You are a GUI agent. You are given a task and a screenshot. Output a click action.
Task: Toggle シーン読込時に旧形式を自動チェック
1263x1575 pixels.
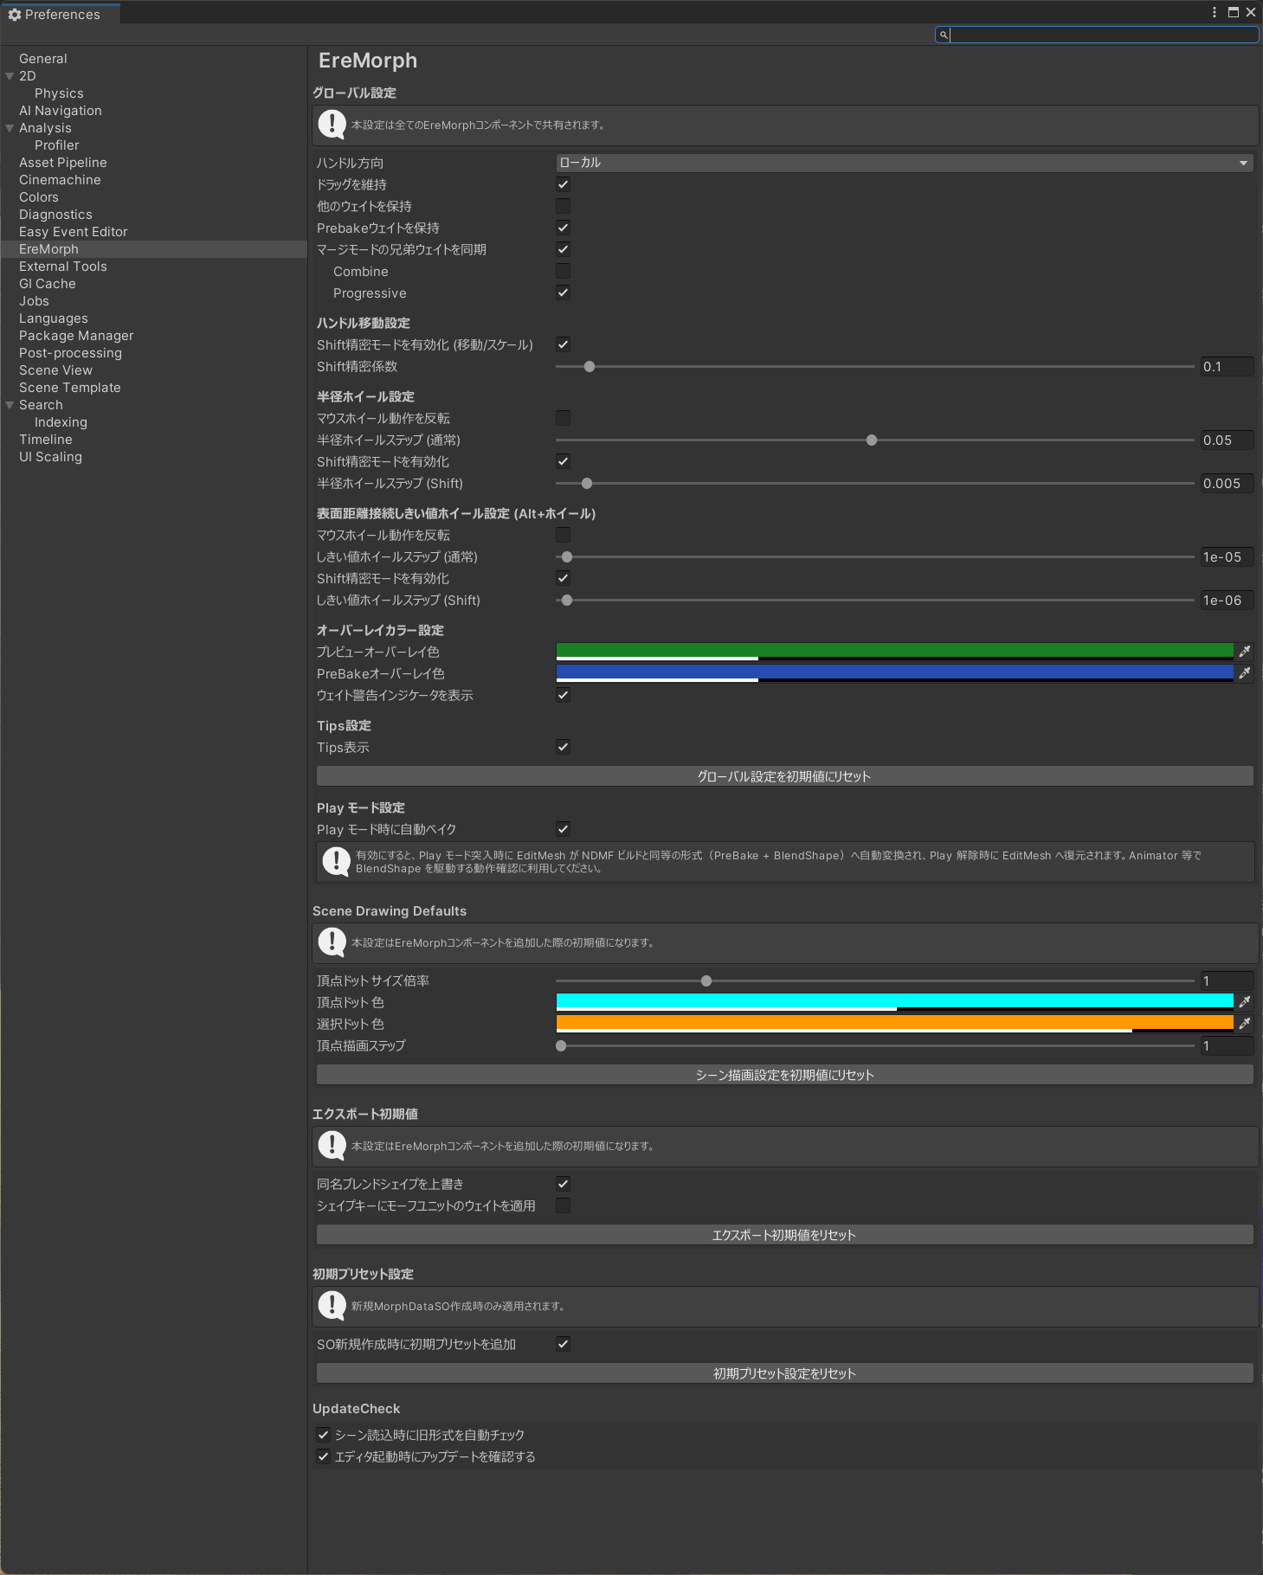click(323, 1435)
